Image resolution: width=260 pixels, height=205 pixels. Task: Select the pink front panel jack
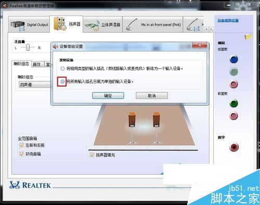tap(233, 116)
